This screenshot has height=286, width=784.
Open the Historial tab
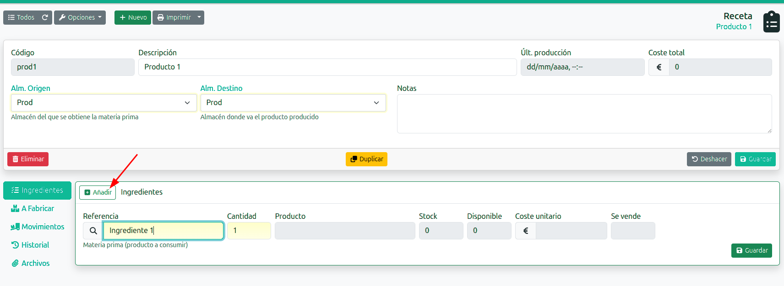(37, 245)
